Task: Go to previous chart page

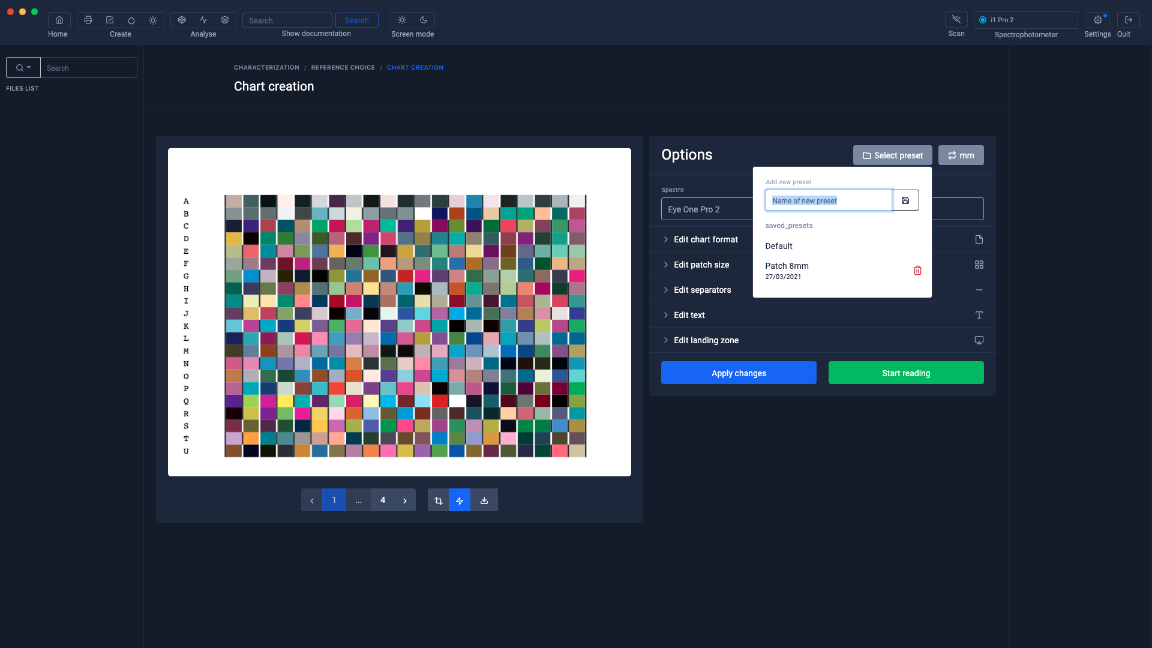Action: tap(312, 500)
